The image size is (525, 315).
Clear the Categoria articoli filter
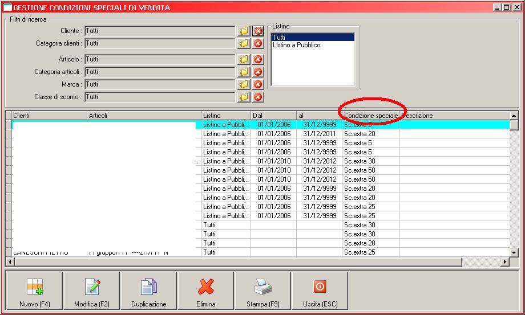click(258, 72)
